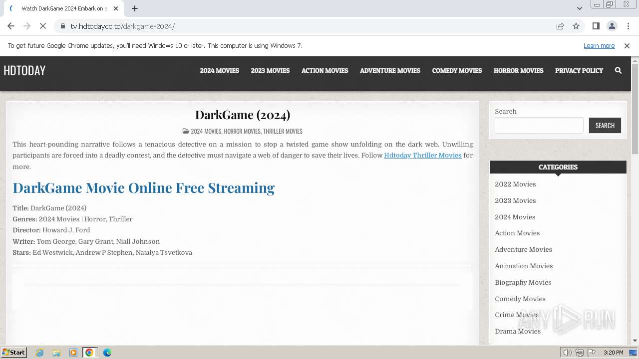The width and height of the screenshot is (639, 359).
Task: Open 2024 Movies sidebar category
Action: [515, 217]
